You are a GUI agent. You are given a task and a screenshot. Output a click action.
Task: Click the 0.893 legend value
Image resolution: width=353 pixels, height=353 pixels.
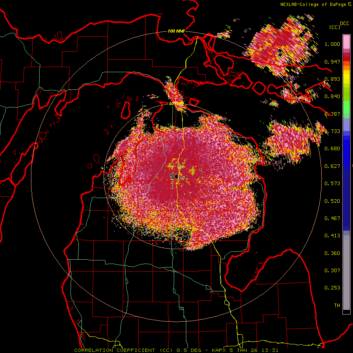tap(332, 79)
